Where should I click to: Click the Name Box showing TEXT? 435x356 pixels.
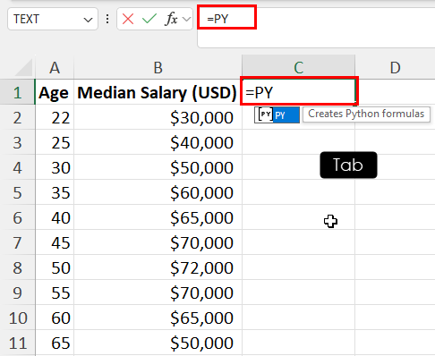tap(53, 19)
